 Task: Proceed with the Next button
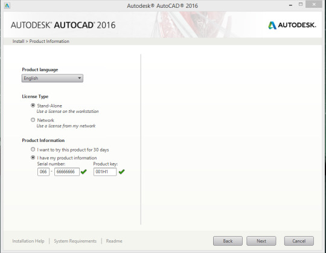point(261,241)
